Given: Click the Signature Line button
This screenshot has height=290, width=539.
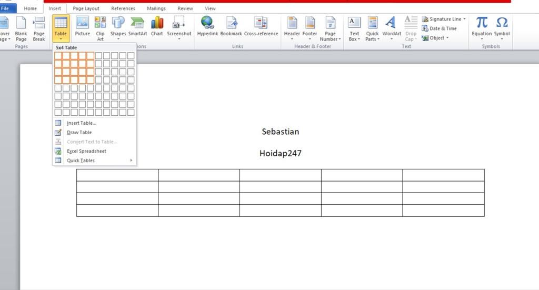Looking at the screenshot, I should pos(442,19).
